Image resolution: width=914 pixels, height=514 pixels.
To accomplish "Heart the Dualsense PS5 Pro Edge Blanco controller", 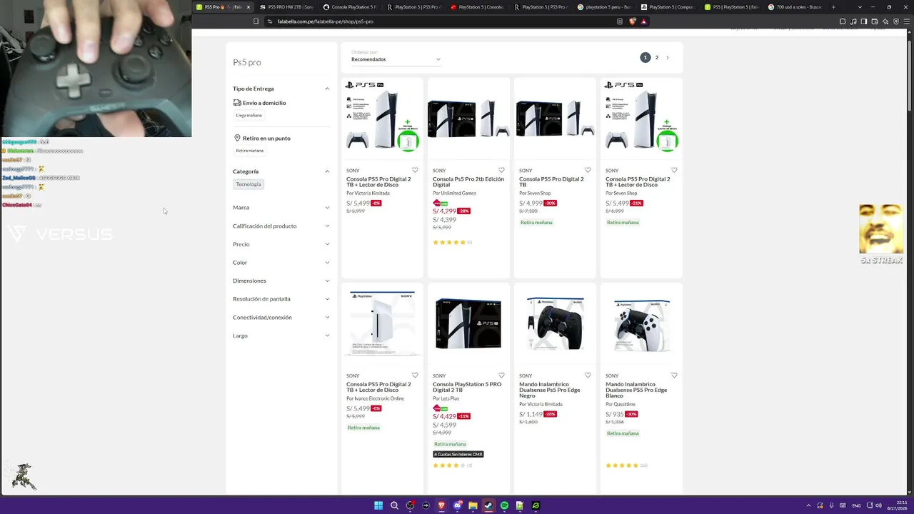I will 674,376.
